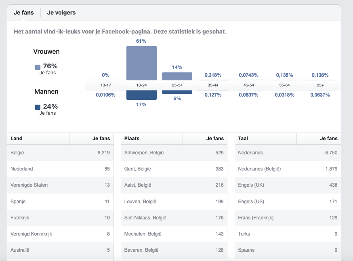Select the Spanje row
The width and height of the screenshot is (353, 261).
60,202
